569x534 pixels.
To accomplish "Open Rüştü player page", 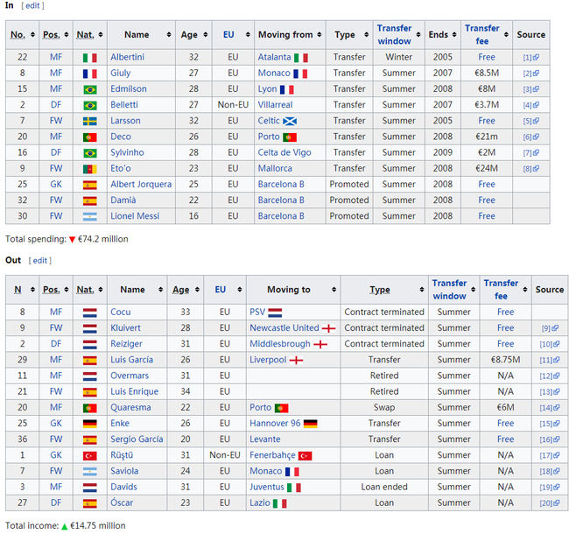I will (122, 455).
